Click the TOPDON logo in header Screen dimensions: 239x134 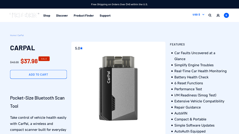[24, 15]
